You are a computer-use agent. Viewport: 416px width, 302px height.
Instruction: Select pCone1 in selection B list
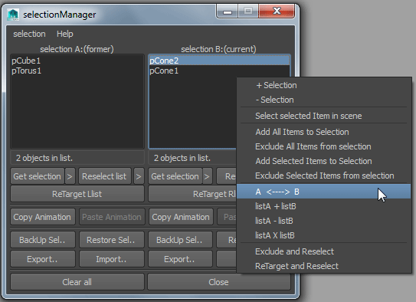(x=192, y=71)
